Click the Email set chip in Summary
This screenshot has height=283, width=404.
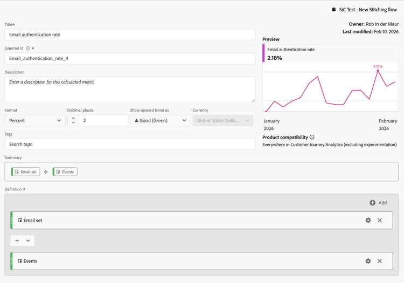[x=25, y=171]
